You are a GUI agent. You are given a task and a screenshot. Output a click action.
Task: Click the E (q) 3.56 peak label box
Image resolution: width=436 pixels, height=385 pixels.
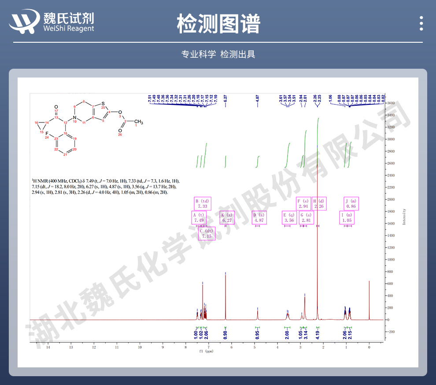(x=289, y=218)
